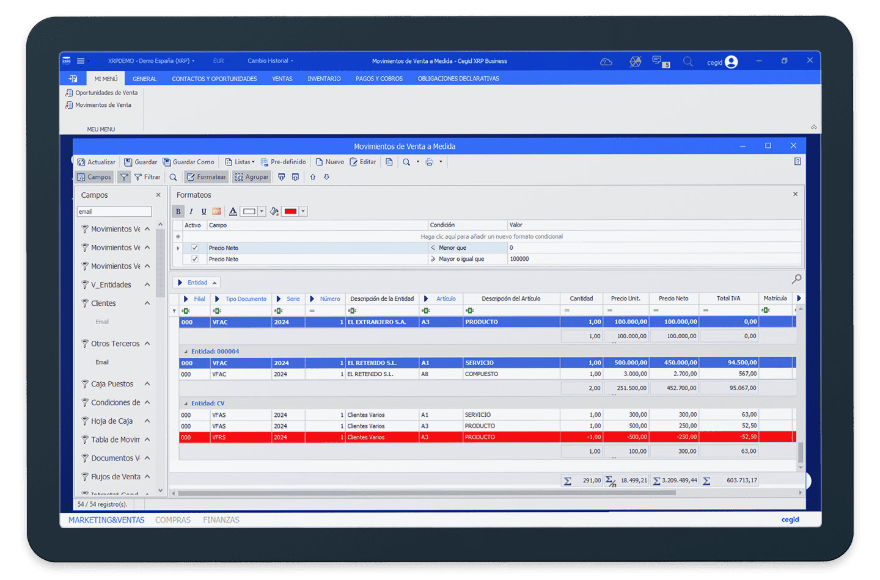The width and height of the screenshot is (880, 580).
Task: Switch to the VENTAS ribbon tab
Action: pyautogui.click(x=282, y=79)
